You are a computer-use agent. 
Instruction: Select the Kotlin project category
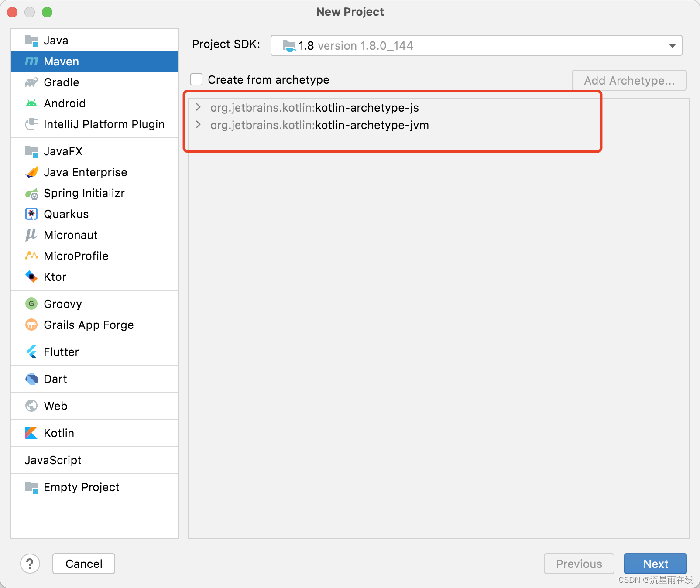95,433
